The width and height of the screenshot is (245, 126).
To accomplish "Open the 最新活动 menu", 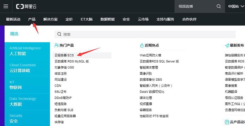I will pos(13,19).
